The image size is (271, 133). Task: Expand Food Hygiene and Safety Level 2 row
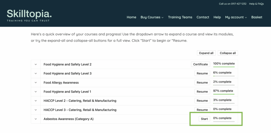pos(36,64)
